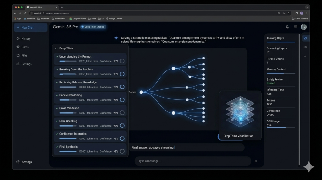
Task: Open Other bookmarks folder
Action: (x=300, y=19)
